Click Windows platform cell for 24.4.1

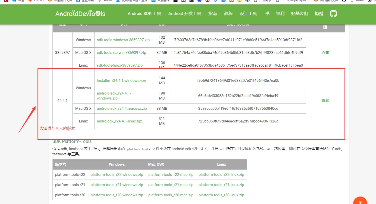click(x=83, y=88)
